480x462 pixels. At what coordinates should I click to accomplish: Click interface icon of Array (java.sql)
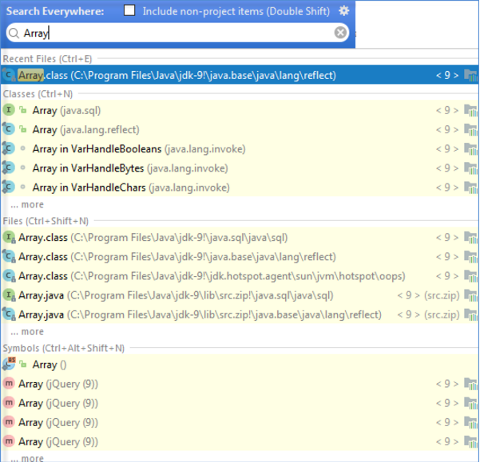pos(9,109)
